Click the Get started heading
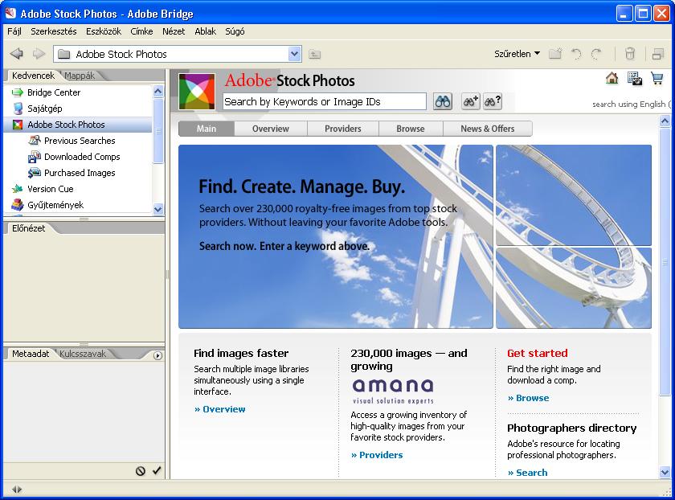The width and height of the screenshot is (675, 500). click(538, 353)
